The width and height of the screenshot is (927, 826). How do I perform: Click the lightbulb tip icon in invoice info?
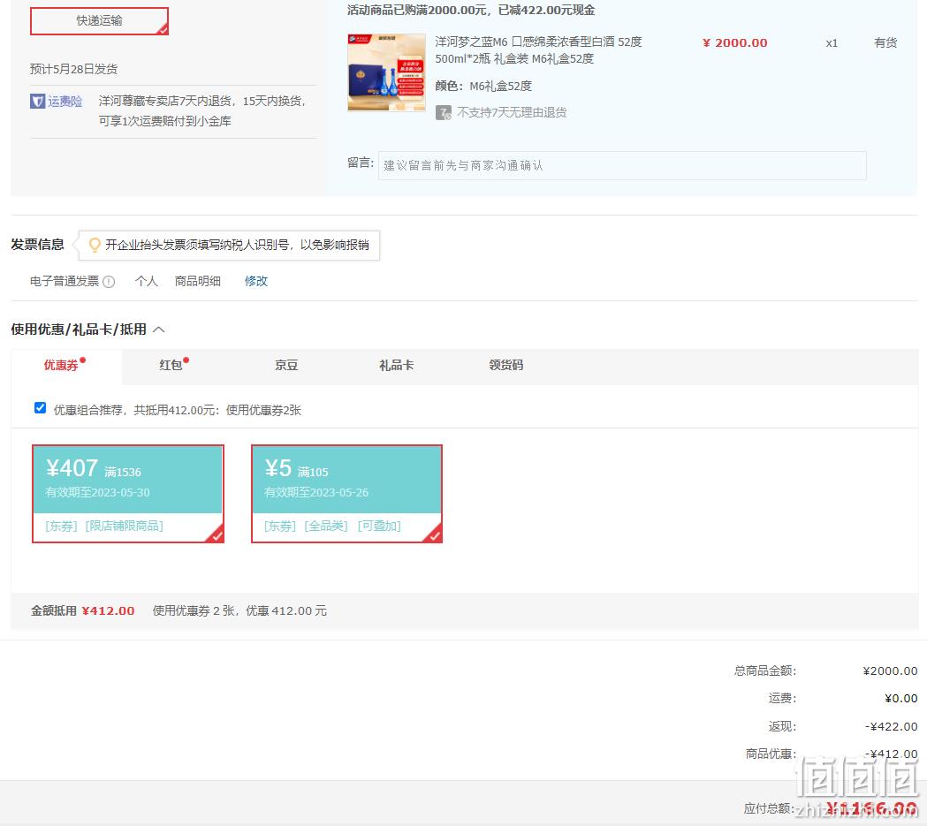[x=94, y=245]
